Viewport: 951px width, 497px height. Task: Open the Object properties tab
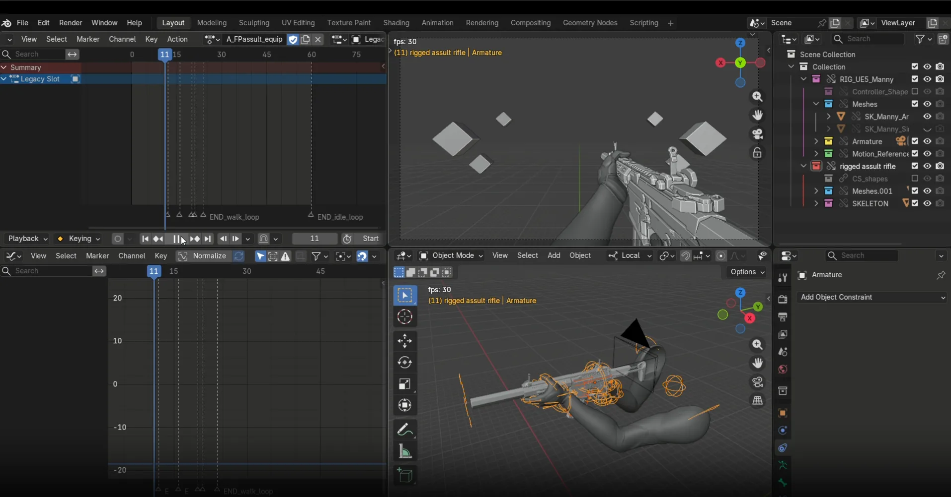[x=783, y=413]
